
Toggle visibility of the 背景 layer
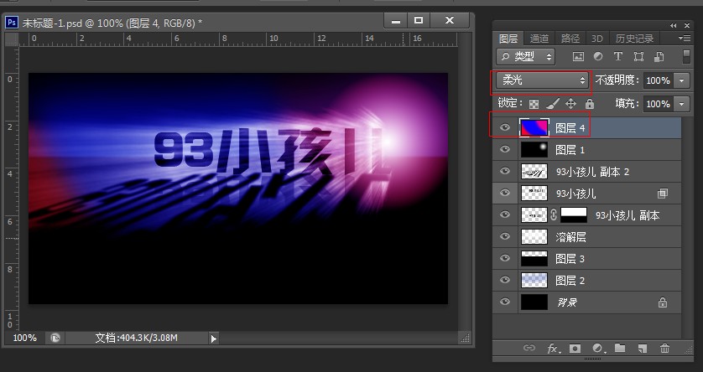coord(504,302)
